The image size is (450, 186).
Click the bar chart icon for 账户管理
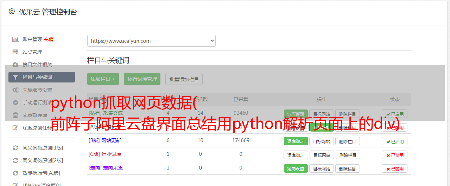pyautogui.click(x=15, y=39)
